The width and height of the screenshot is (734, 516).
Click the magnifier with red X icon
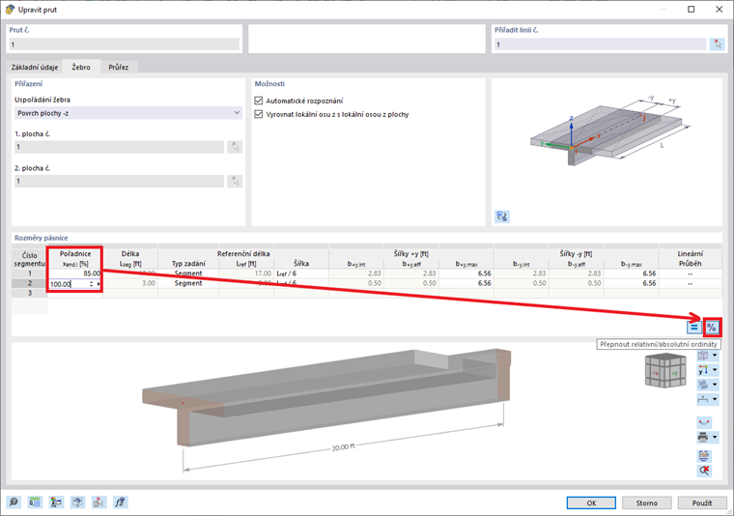pyautogui.click(x=704, y=471)
